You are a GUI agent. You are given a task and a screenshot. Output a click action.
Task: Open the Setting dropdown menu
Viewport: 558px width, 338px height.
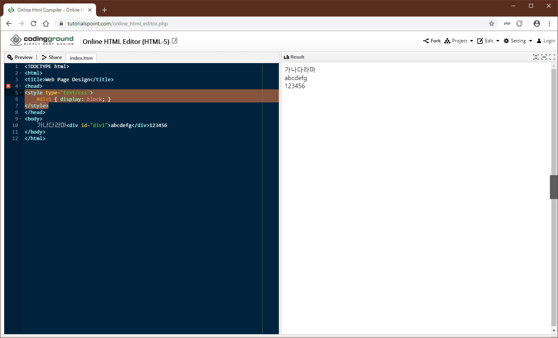click(x=518, y=41)
